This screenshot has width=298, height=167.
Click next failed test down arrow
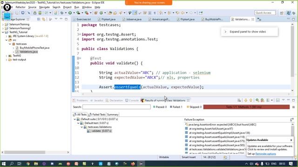point(246,100)
